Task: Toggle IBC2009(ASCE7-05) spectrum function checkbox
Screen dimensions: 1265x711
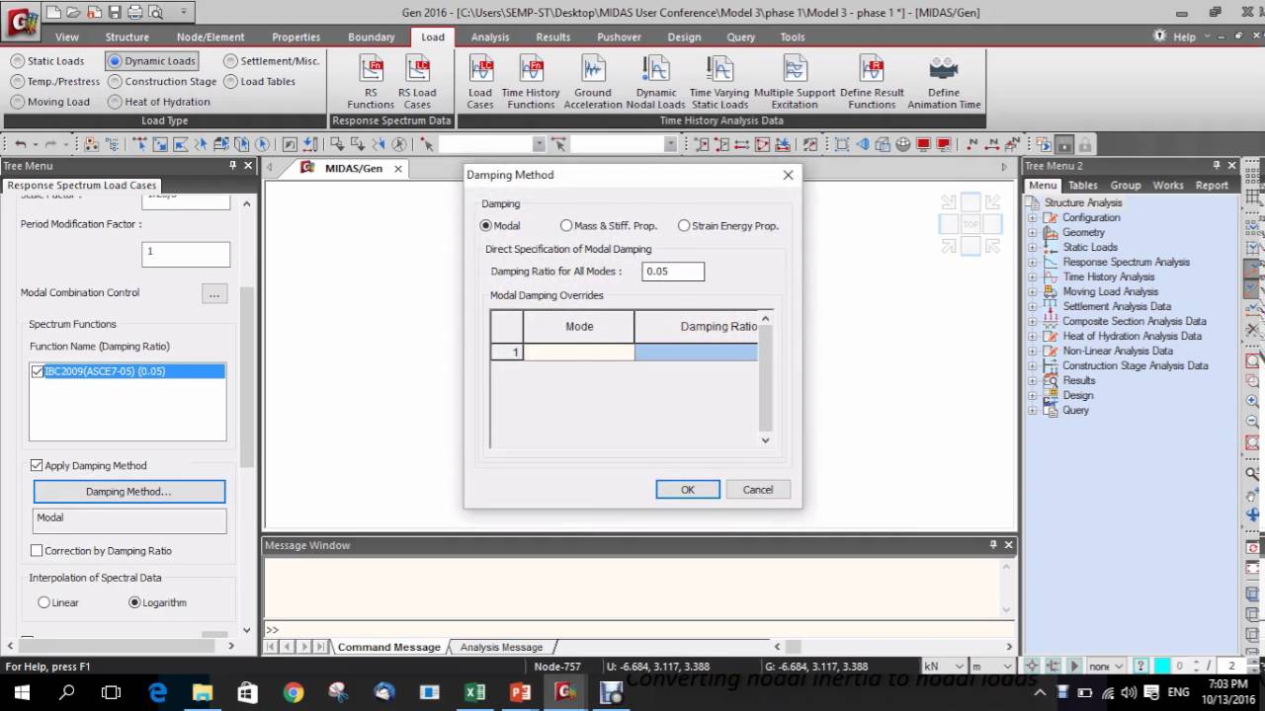Action: (x=38, y=371)
